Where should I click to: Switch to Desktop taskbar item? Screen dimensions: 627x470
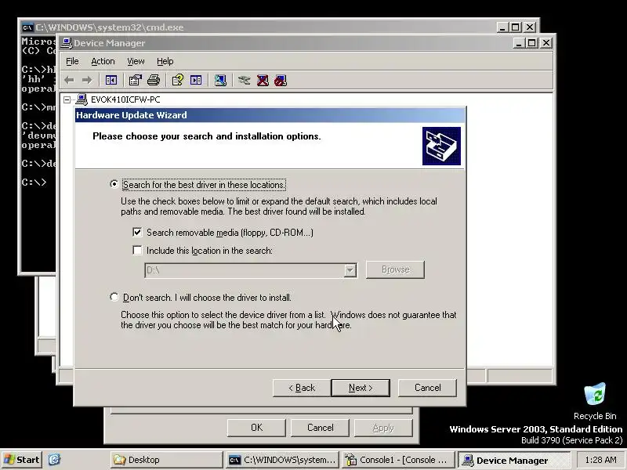click(x=167, y=460)
